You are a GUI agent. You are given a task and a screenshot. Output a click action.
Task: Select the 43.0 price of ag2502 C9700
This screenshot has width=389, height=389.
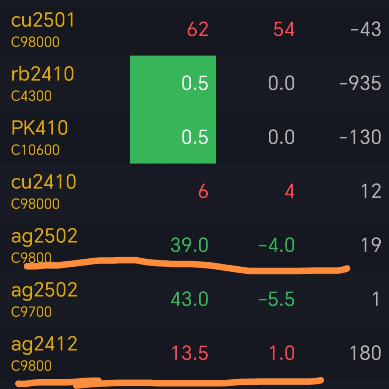click(x=189, y=299)
